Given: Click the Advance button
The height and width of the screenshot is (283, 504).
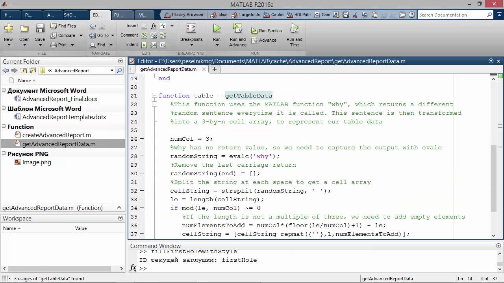Looking at the screenshot, I should point(263,40).
